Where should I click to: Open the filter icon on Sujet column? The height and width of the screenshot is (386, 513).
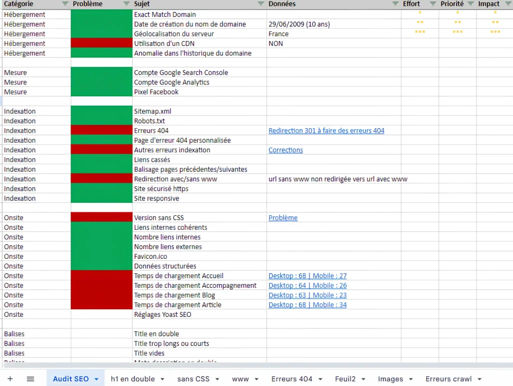[x=261, y=4]
